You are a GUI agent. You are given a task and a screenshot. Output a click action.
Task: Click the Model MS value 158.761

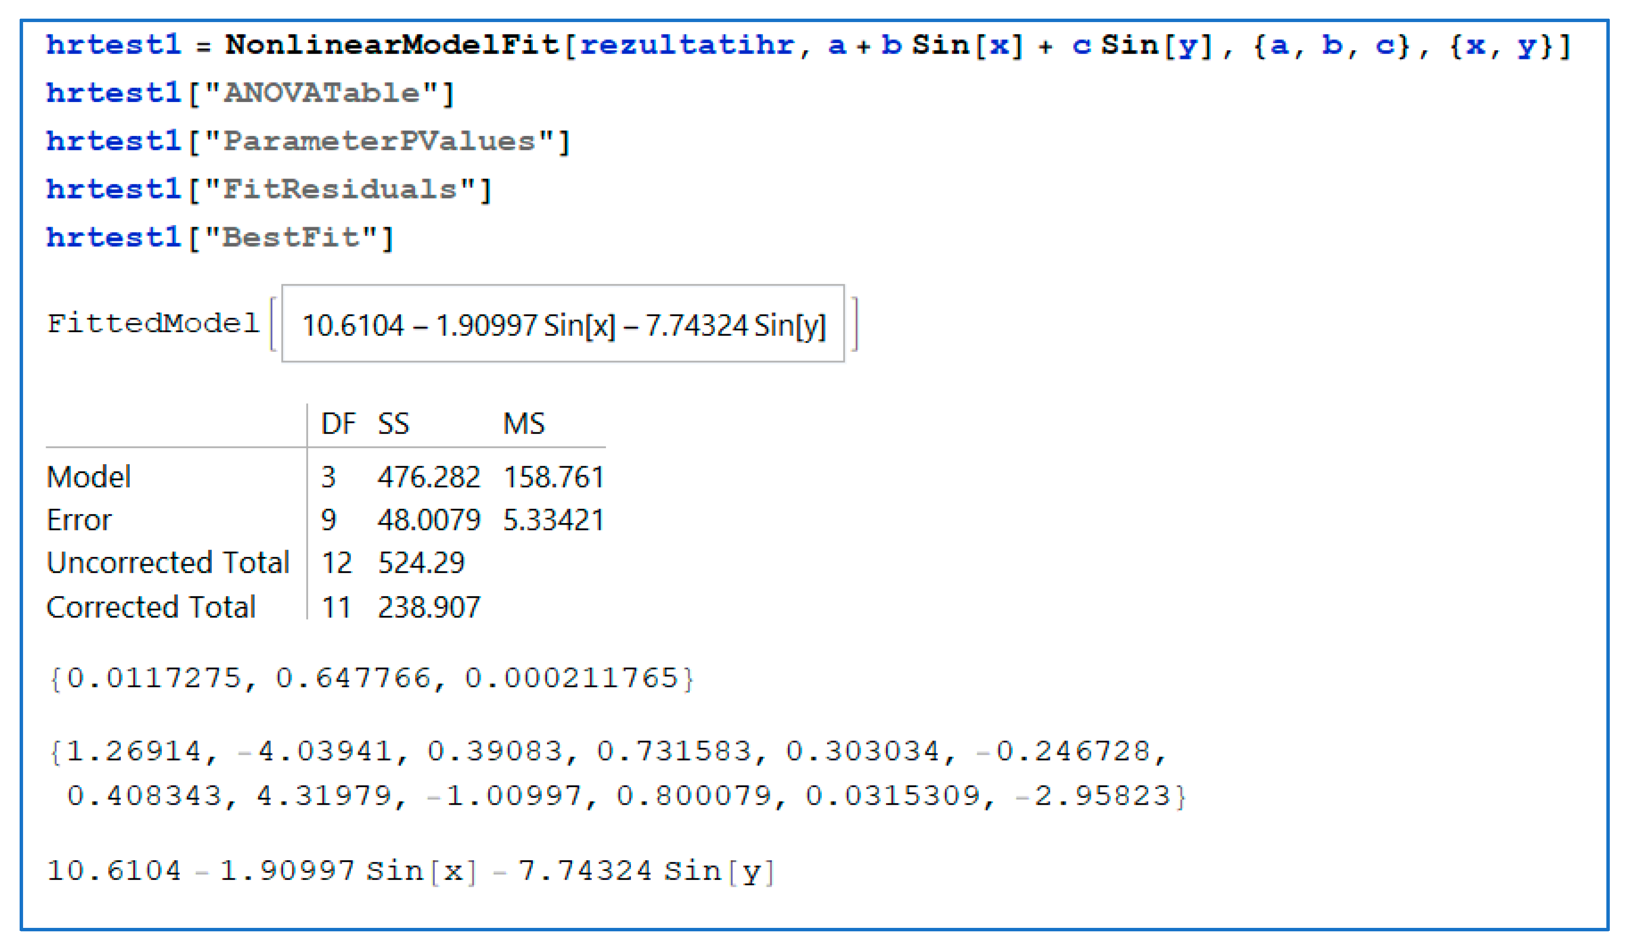[553, 477]
